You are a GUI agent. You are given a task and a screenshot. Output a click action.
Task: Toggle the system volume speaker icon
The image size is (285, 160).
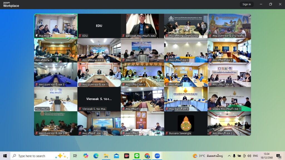coord(249,156)
